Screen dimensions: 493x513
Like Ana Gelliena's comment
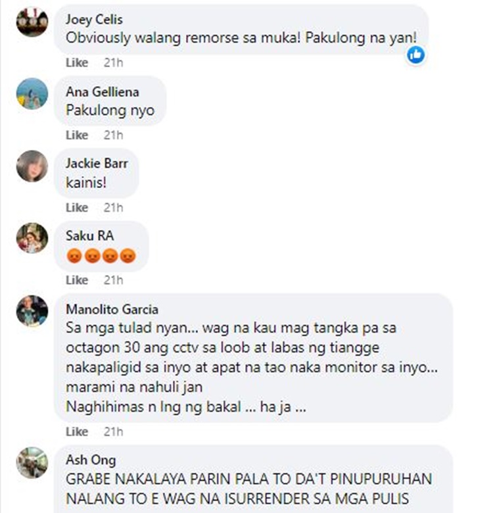(x=77, y=135)
